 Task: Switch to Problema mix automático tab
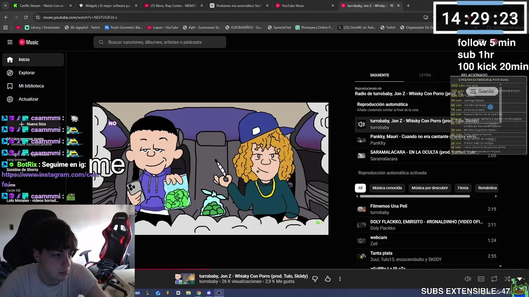pos(239,6)
